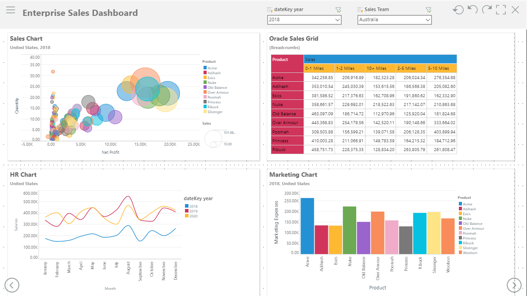Redo the last action
527x296 pixels.
[x=487, y=10]
